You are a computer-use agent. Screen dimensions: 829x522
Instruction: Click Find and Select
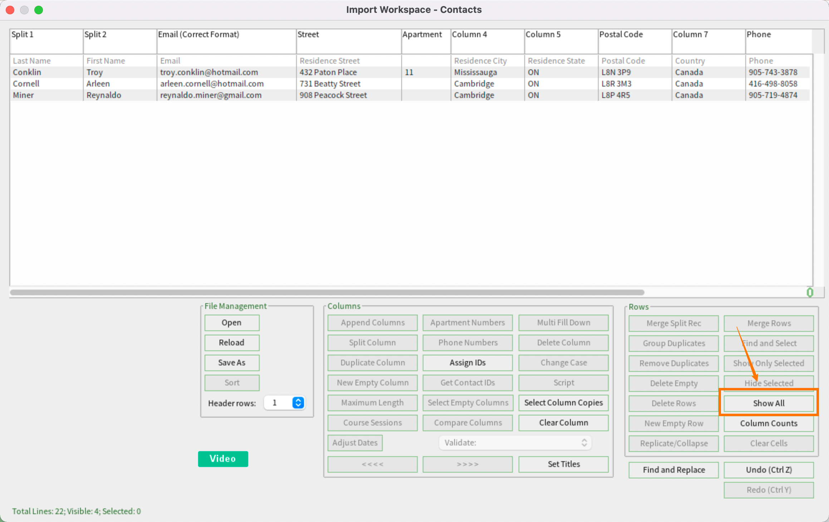point(769,344)
